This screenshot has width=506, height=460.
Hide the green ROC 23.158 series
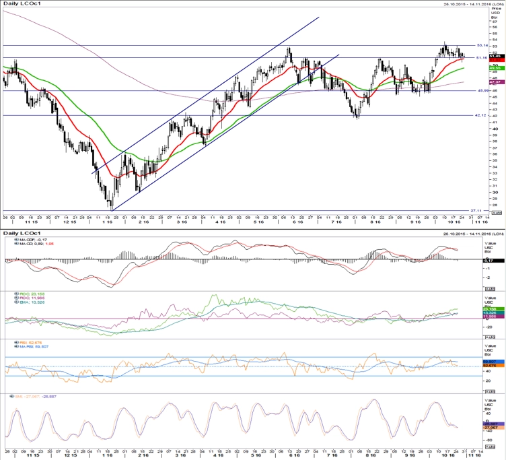tap(16, 294)
